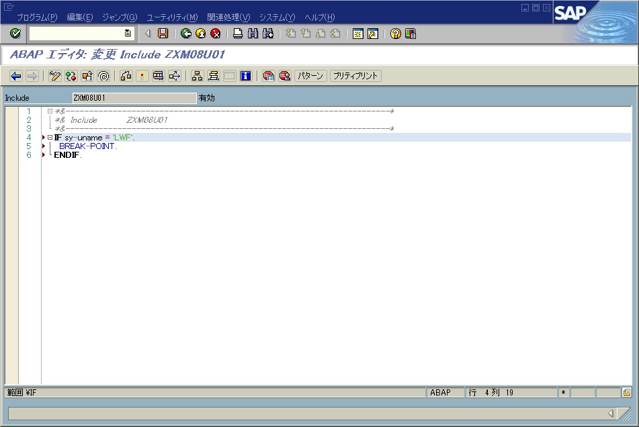Screen dimensions: 639x427
Task: Click the パターン button
Action: [x=309, y=75]
